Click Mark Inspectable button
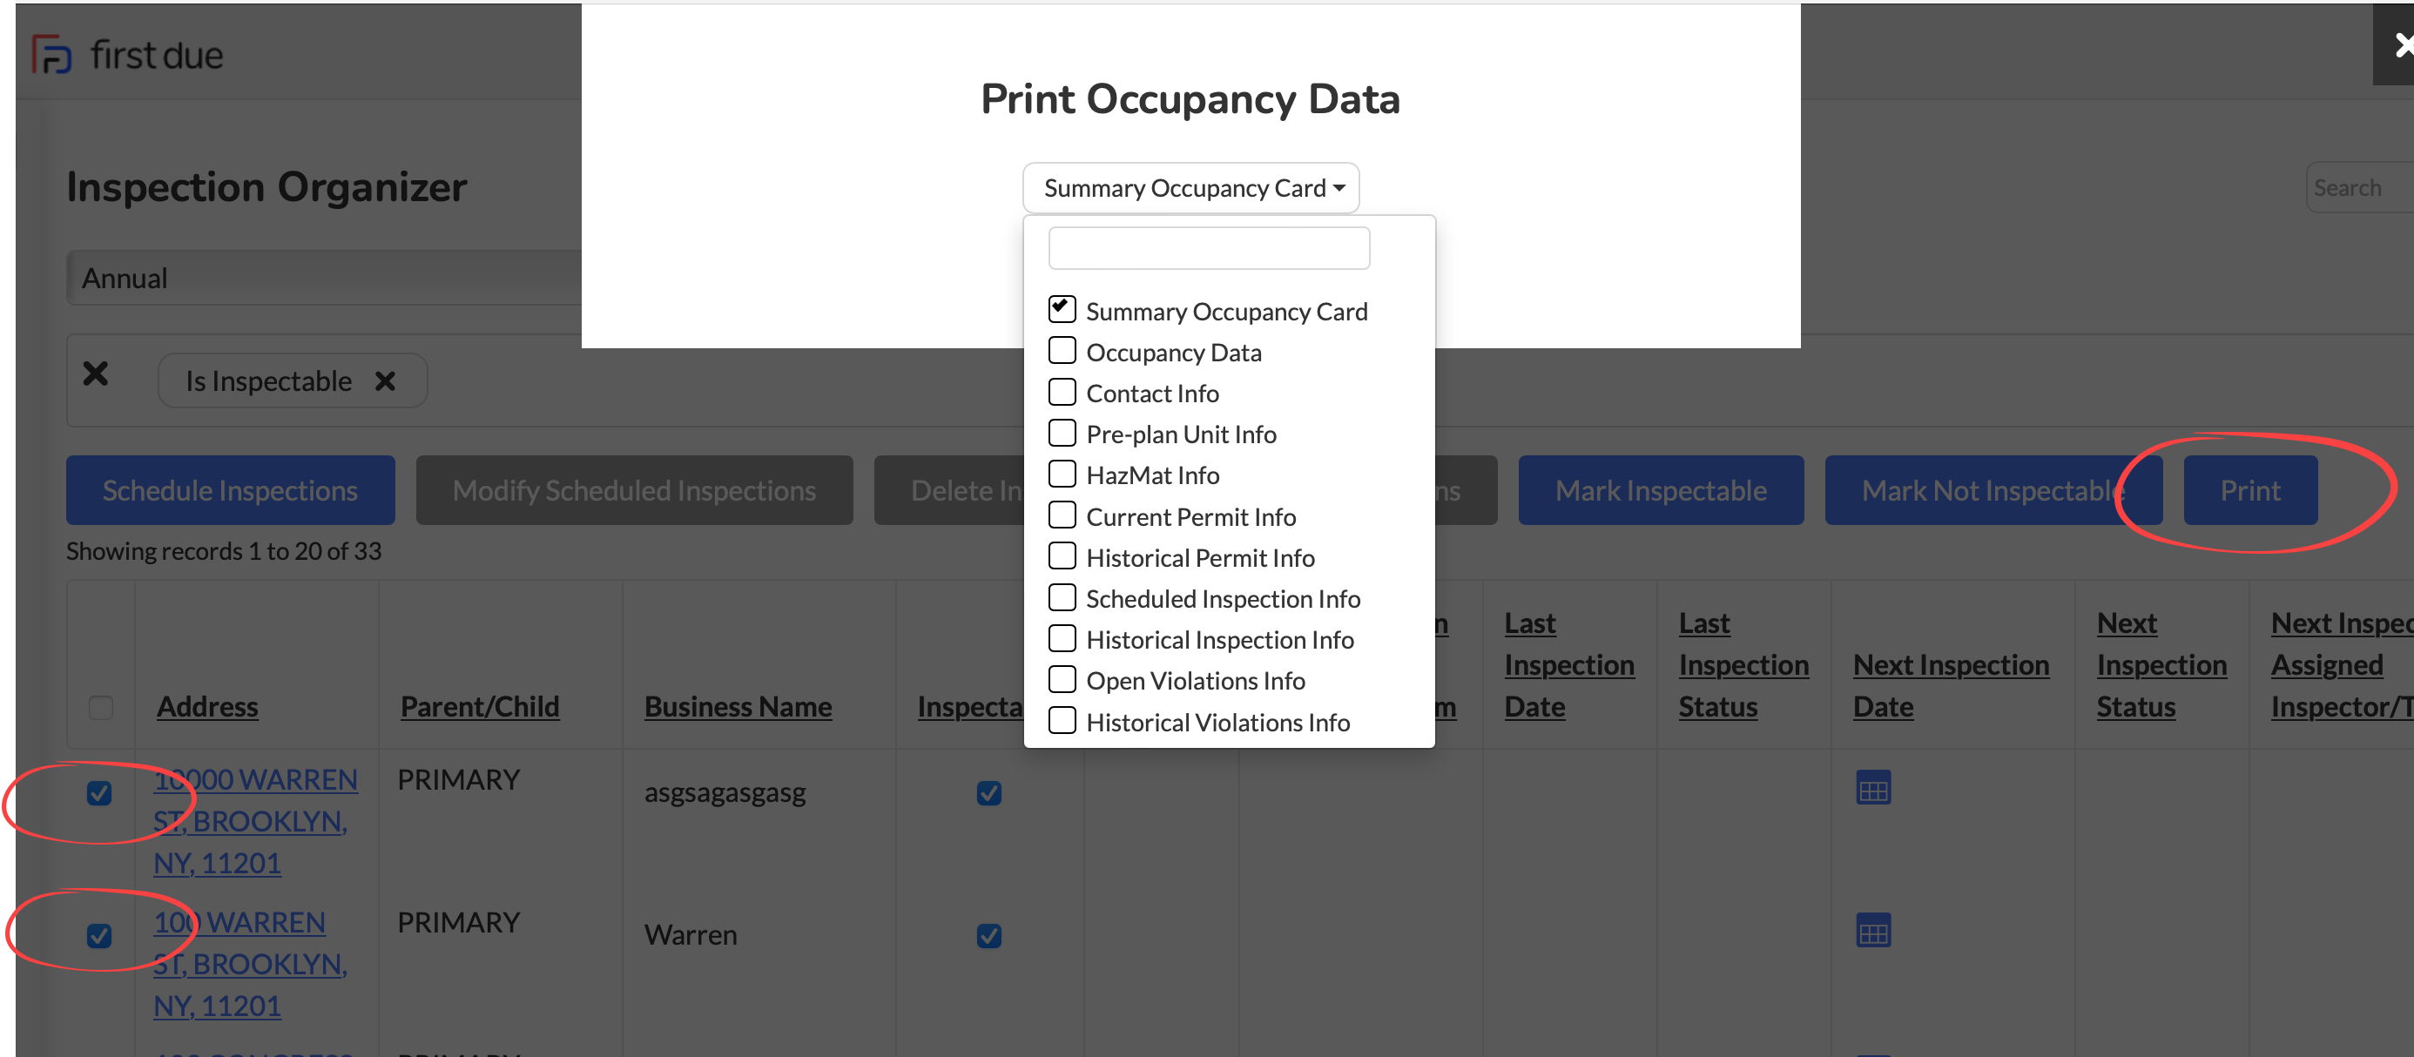 coord(1661,490)
